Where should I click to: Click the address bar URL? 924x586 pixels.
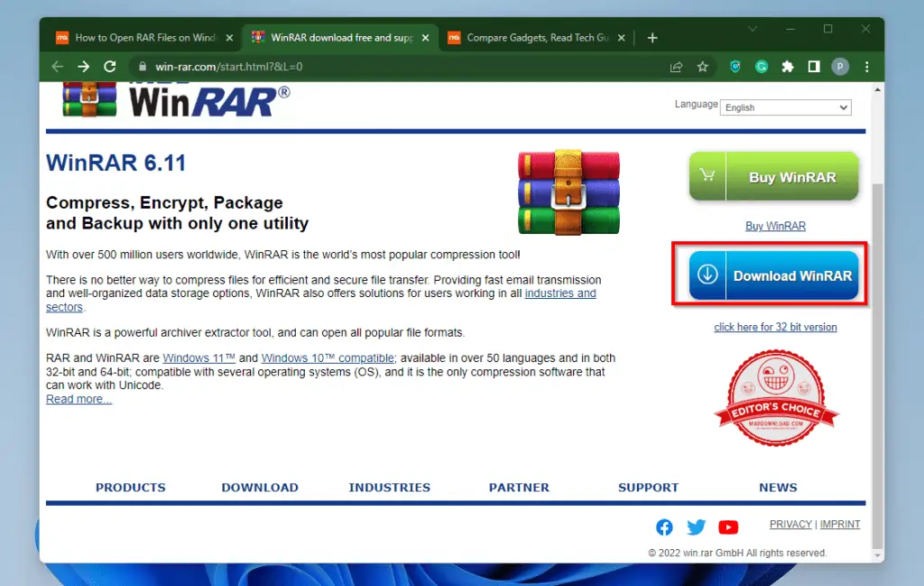pyautogui.click(x=229, y=67)
